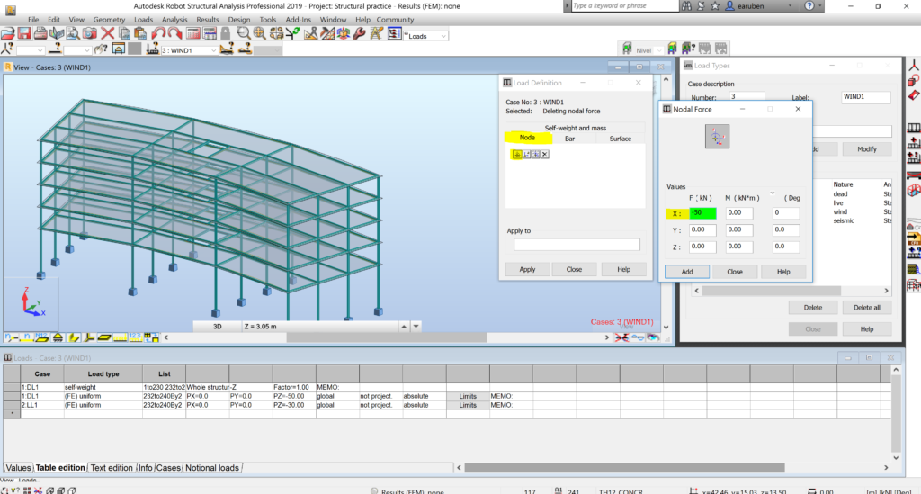
Task: Click the Apply to input field
Action: pos(577,245)
